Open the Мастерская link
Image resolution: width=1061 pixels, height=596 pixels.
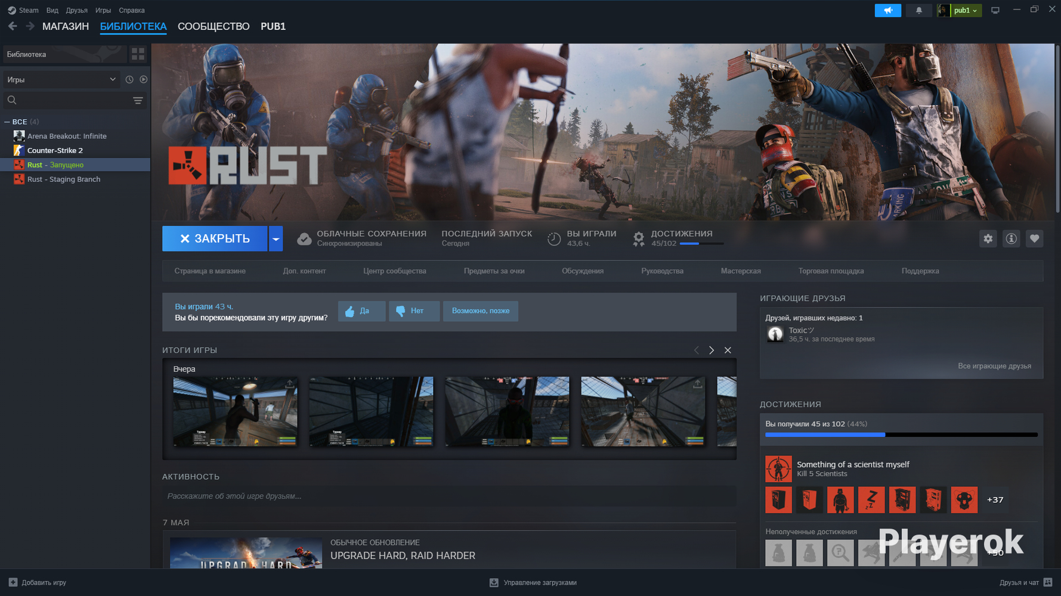(x=741, y=271)
